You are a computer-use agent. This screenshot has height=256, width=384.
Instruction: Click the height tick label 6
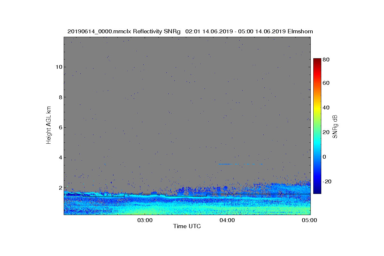point(60,127)
